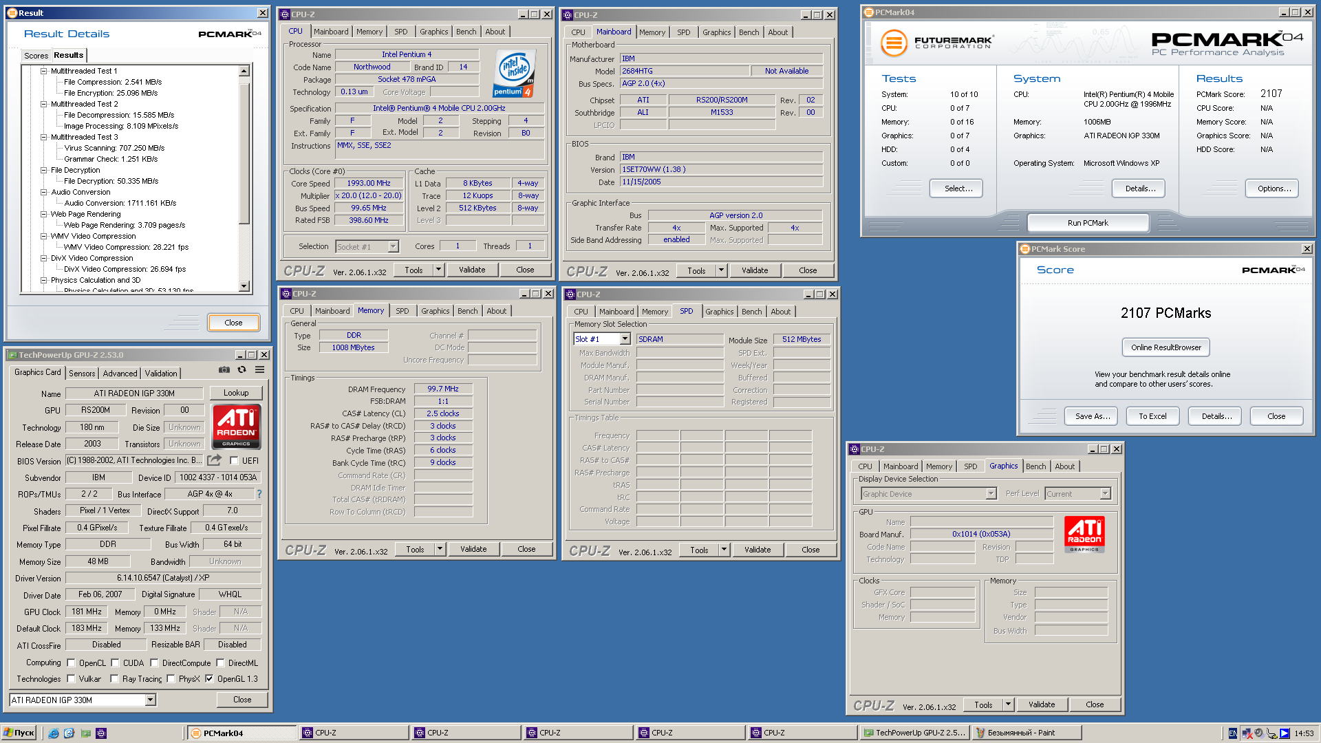Screen dimensions: 1321x743
Task: Click the Save As... button in PCMark Score
Action: [x=1092, y=416]
